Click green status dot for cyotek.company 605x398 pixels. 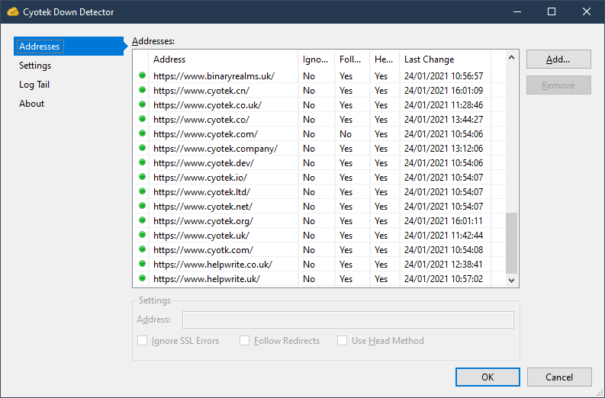[142, 148]
